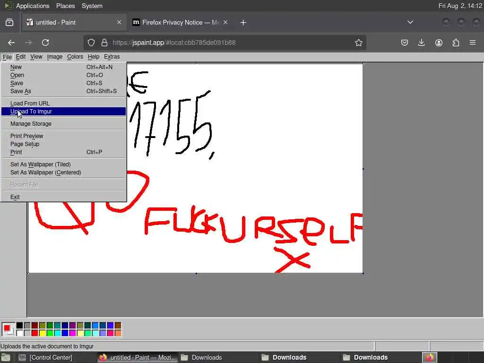This screenshot has height=363, width=484.
Task: Choose the dark maroon palette swatch
Action: tap(35, 325)
